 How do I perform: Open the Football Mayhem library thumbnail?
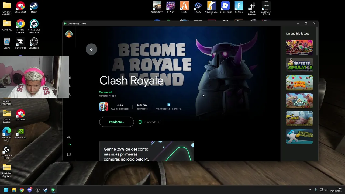(x=299, y=136)
